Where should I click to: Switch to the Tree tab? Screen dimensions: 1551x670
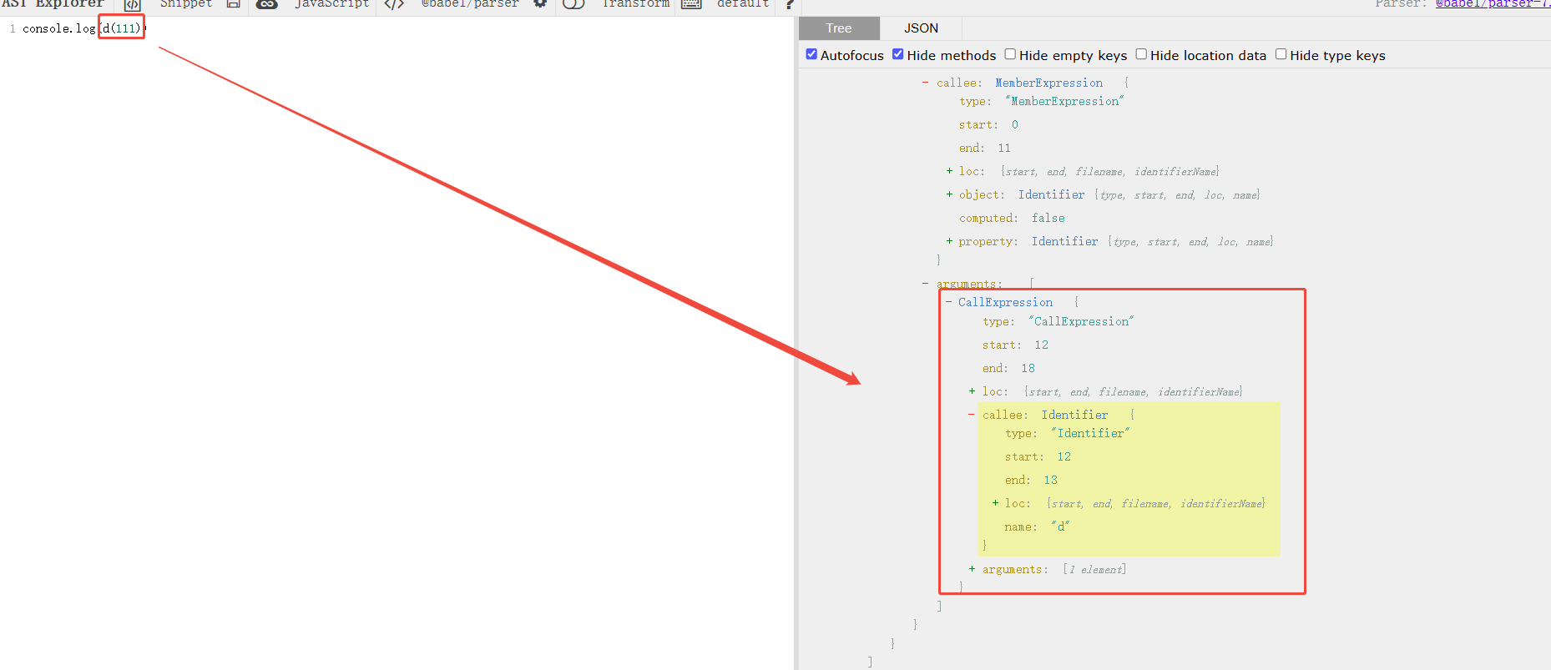[x=839, y=28]
